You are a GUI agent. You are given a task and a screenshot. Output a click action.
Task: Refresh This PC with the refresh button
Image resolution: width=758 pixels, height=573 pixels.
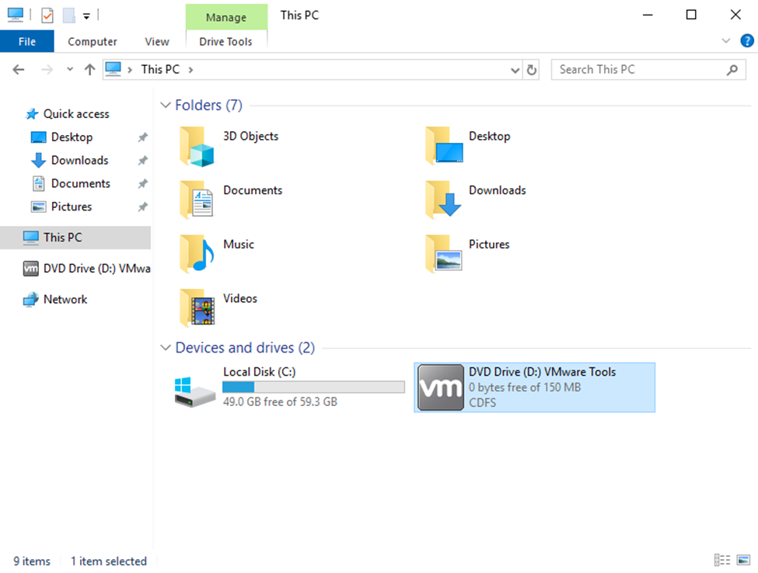[x=531, y=70]
